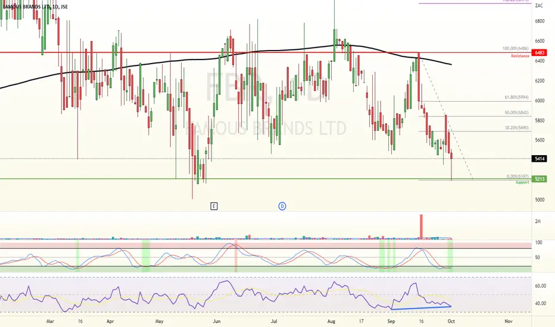
Task: Click the 40.00 level on the RSI scale
Action: click(x=541, y=303)
